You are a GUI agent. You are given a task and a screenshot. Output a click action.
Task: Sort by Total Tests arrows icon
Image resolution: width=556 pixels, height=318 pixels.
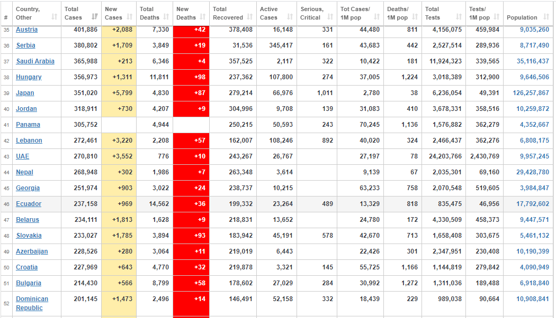[459, 16]
